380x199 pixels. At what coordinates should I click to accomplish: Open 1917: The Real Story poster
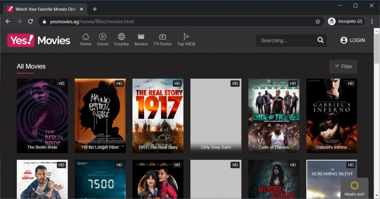[x=158, y=116]
